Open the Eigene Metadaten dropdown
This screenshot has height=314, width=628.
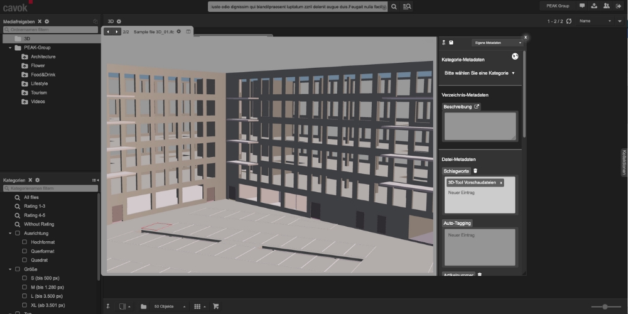click(x=498, y=43)
